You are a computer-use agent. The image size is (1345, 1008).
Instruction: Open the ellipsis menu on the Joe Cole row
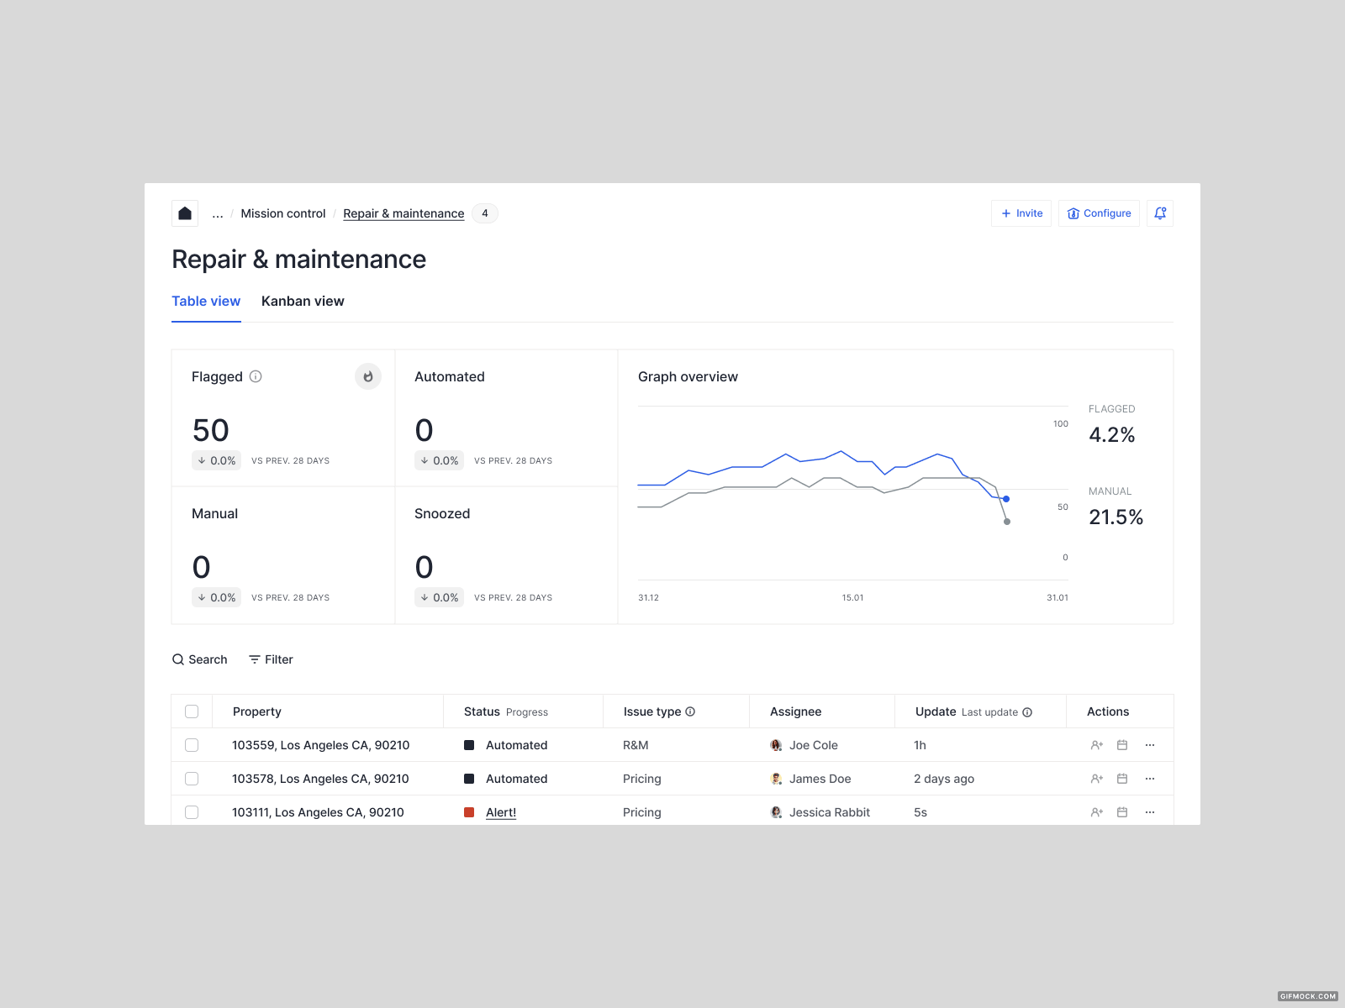1150,745
